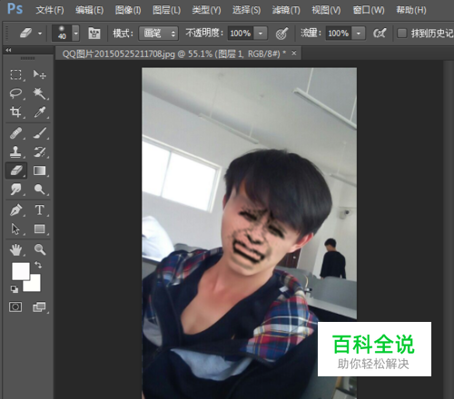Select the Pen tool
Screen dimensions: 454x399
point(15,210)
